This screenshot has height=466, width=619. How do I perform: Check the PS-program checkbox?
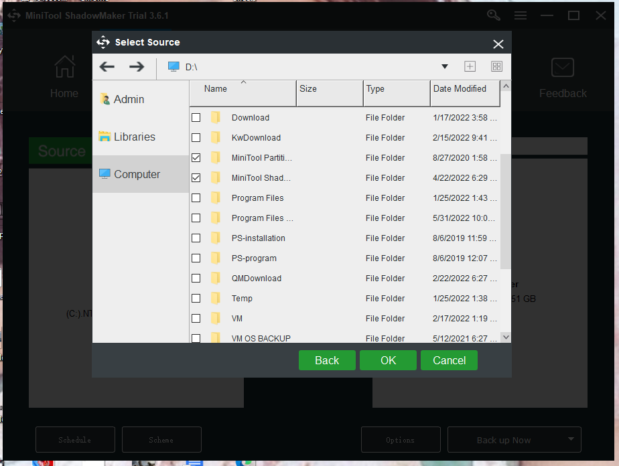tap(196, 258)
